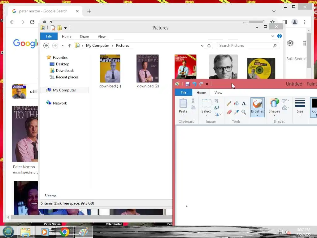Select the Color picker eyedropper tool

pyautogui.click(x=236, y=112)
